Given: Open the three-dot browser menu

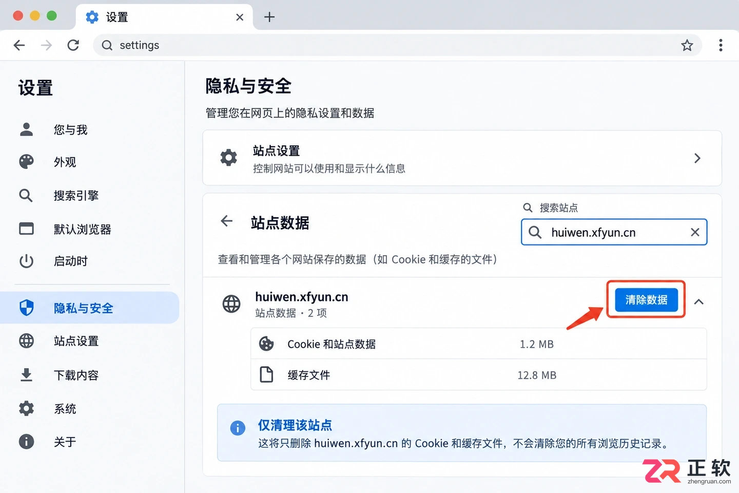Looking at the screenshot, I should [x=721, y=45].
